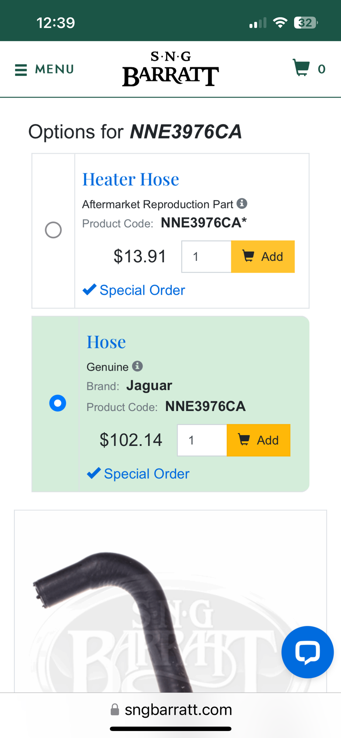
Task: Tap the SNG Barratt logo
Action: (x=170, y=69)
